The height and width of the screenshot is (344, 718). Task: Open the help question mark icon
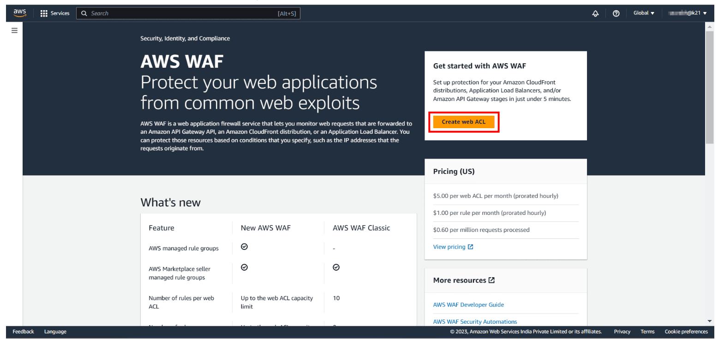coord(616,13)
